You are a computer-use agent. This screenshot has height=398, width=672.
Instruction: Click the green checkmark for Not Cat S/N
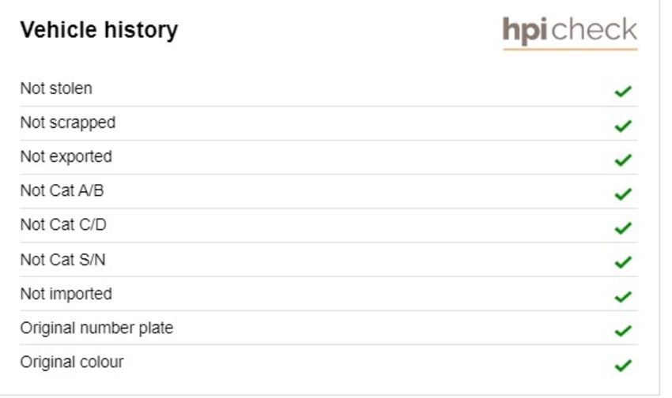click(x=623, y=262)
